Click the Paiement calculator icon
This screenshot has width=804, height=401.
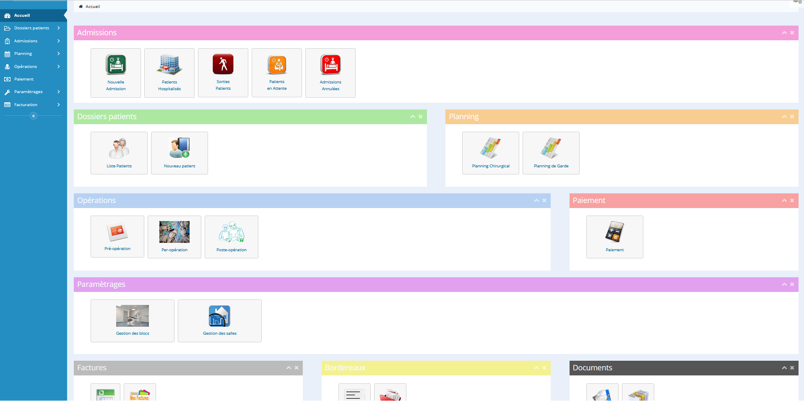point(614,232)
